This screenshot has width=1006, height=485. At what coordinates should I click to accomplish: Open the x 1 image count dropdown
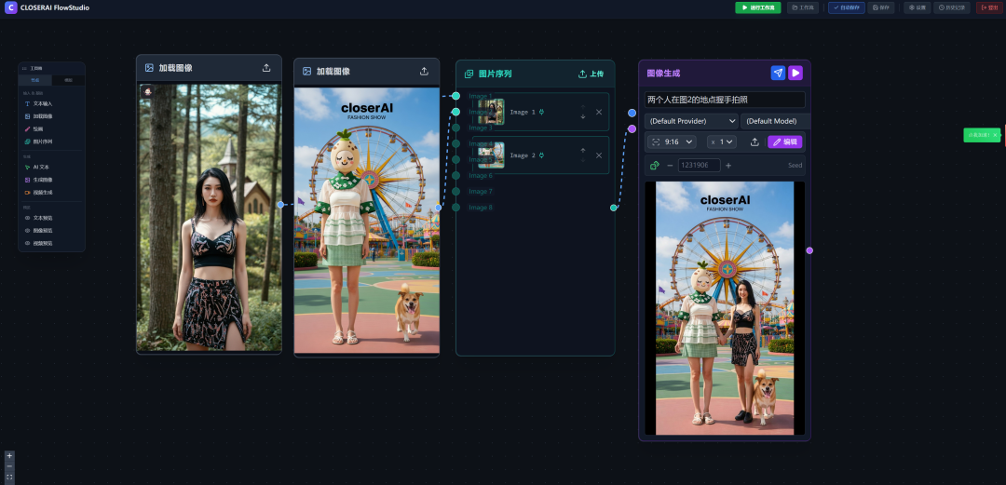click(x=722, y=141)
